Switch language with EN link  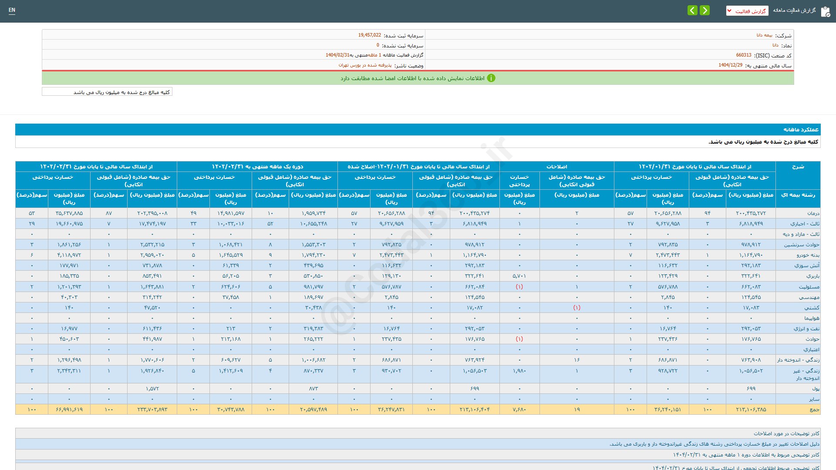click(x=12, y=10)
